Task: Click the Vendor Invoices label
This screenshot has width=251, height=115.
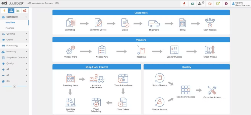Action: (x=174, y=57)
